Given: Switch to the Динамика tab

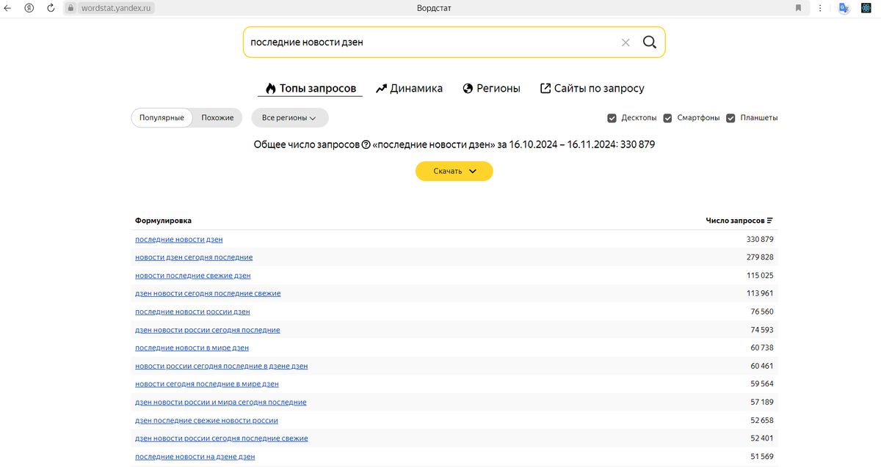Looking at the screenshot, I should 409,89.
